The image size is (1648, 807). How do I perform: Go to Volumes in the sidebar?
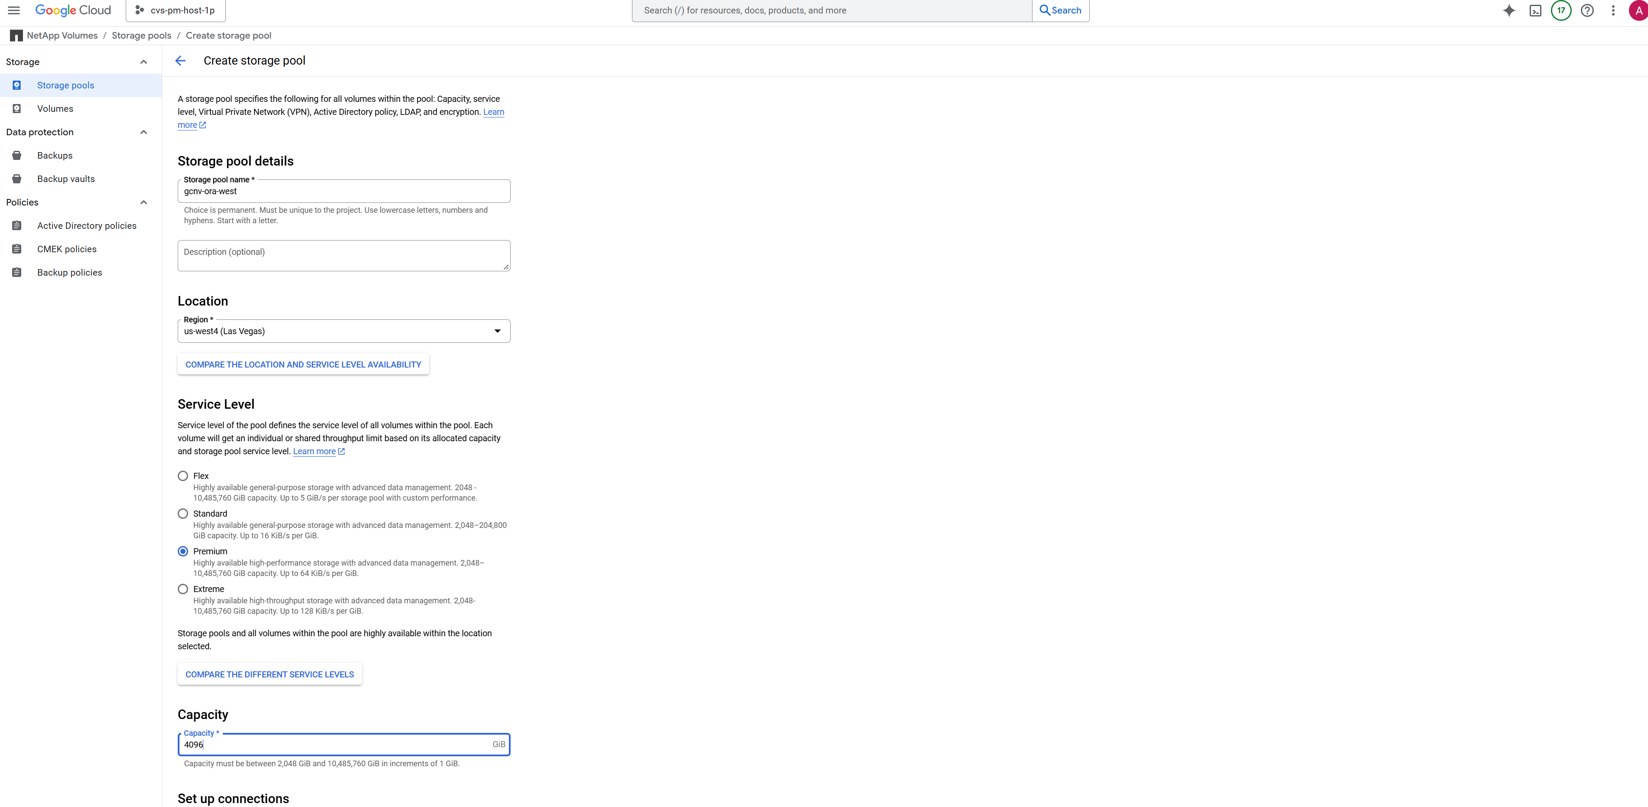click(55, 109)
